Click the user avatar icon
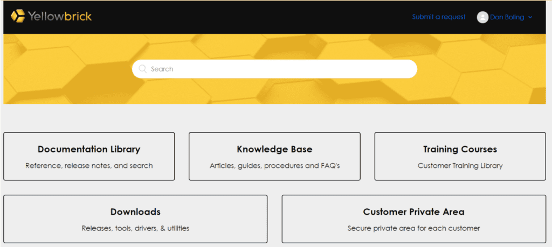This screenshot has width=552, height=247. 482,17
